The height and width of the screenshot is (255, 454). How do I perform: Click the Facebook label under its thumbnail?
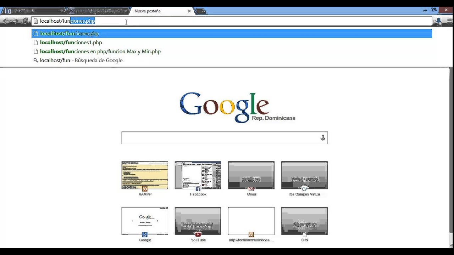pyautogui.click(x=198, y=194)
